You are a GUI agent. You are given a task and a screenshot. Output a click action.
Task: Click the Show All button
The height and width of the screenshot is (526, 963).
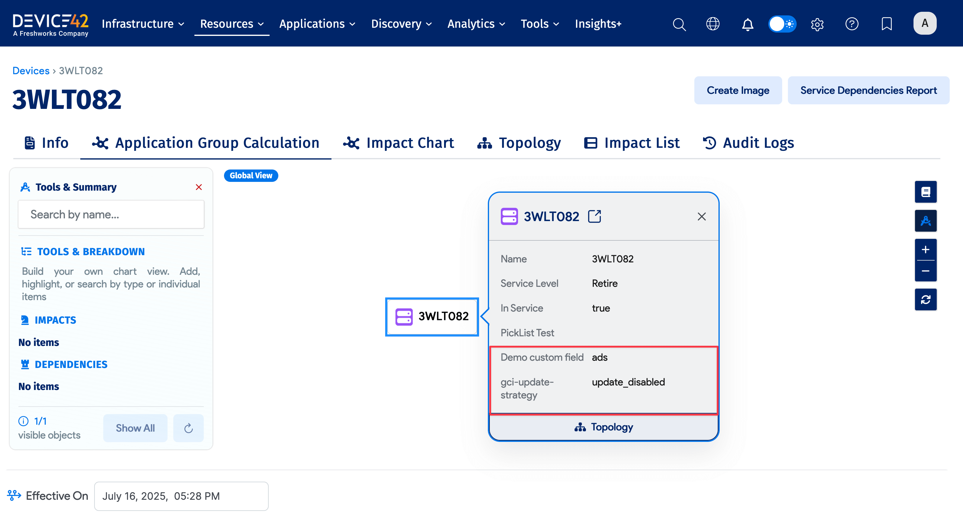[135, 428]
